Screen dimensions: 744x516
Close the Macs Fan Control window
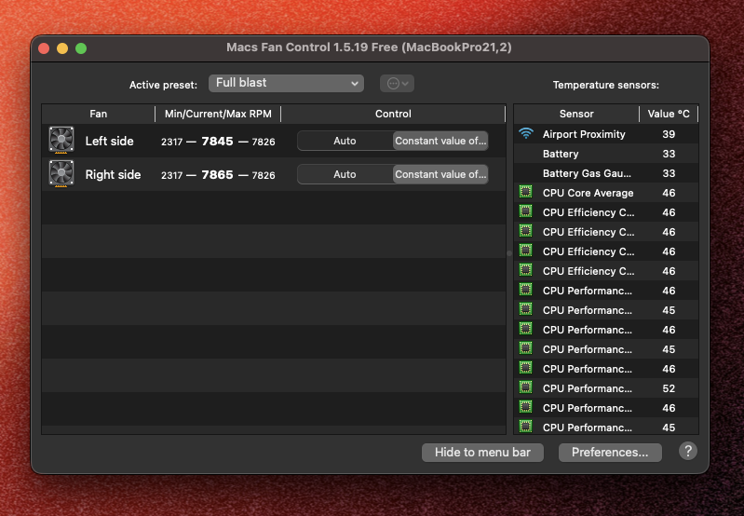tap(44, 48)
